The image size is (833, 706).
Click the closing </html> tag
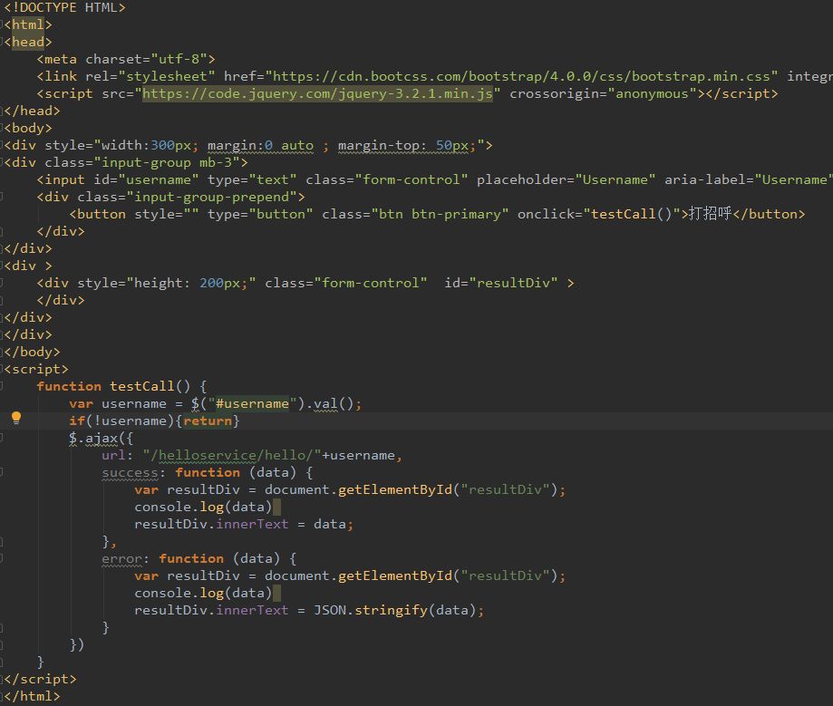pyautogui.click(x=32, y=696)
